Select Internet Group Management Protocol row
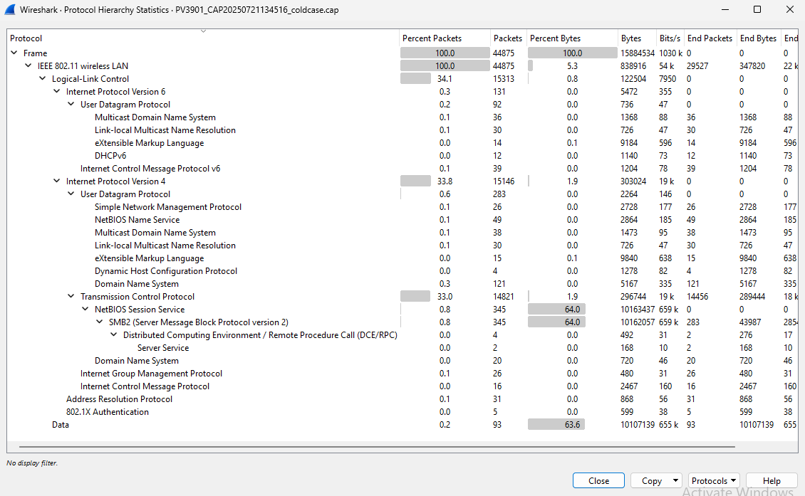 tap(402, 374)
